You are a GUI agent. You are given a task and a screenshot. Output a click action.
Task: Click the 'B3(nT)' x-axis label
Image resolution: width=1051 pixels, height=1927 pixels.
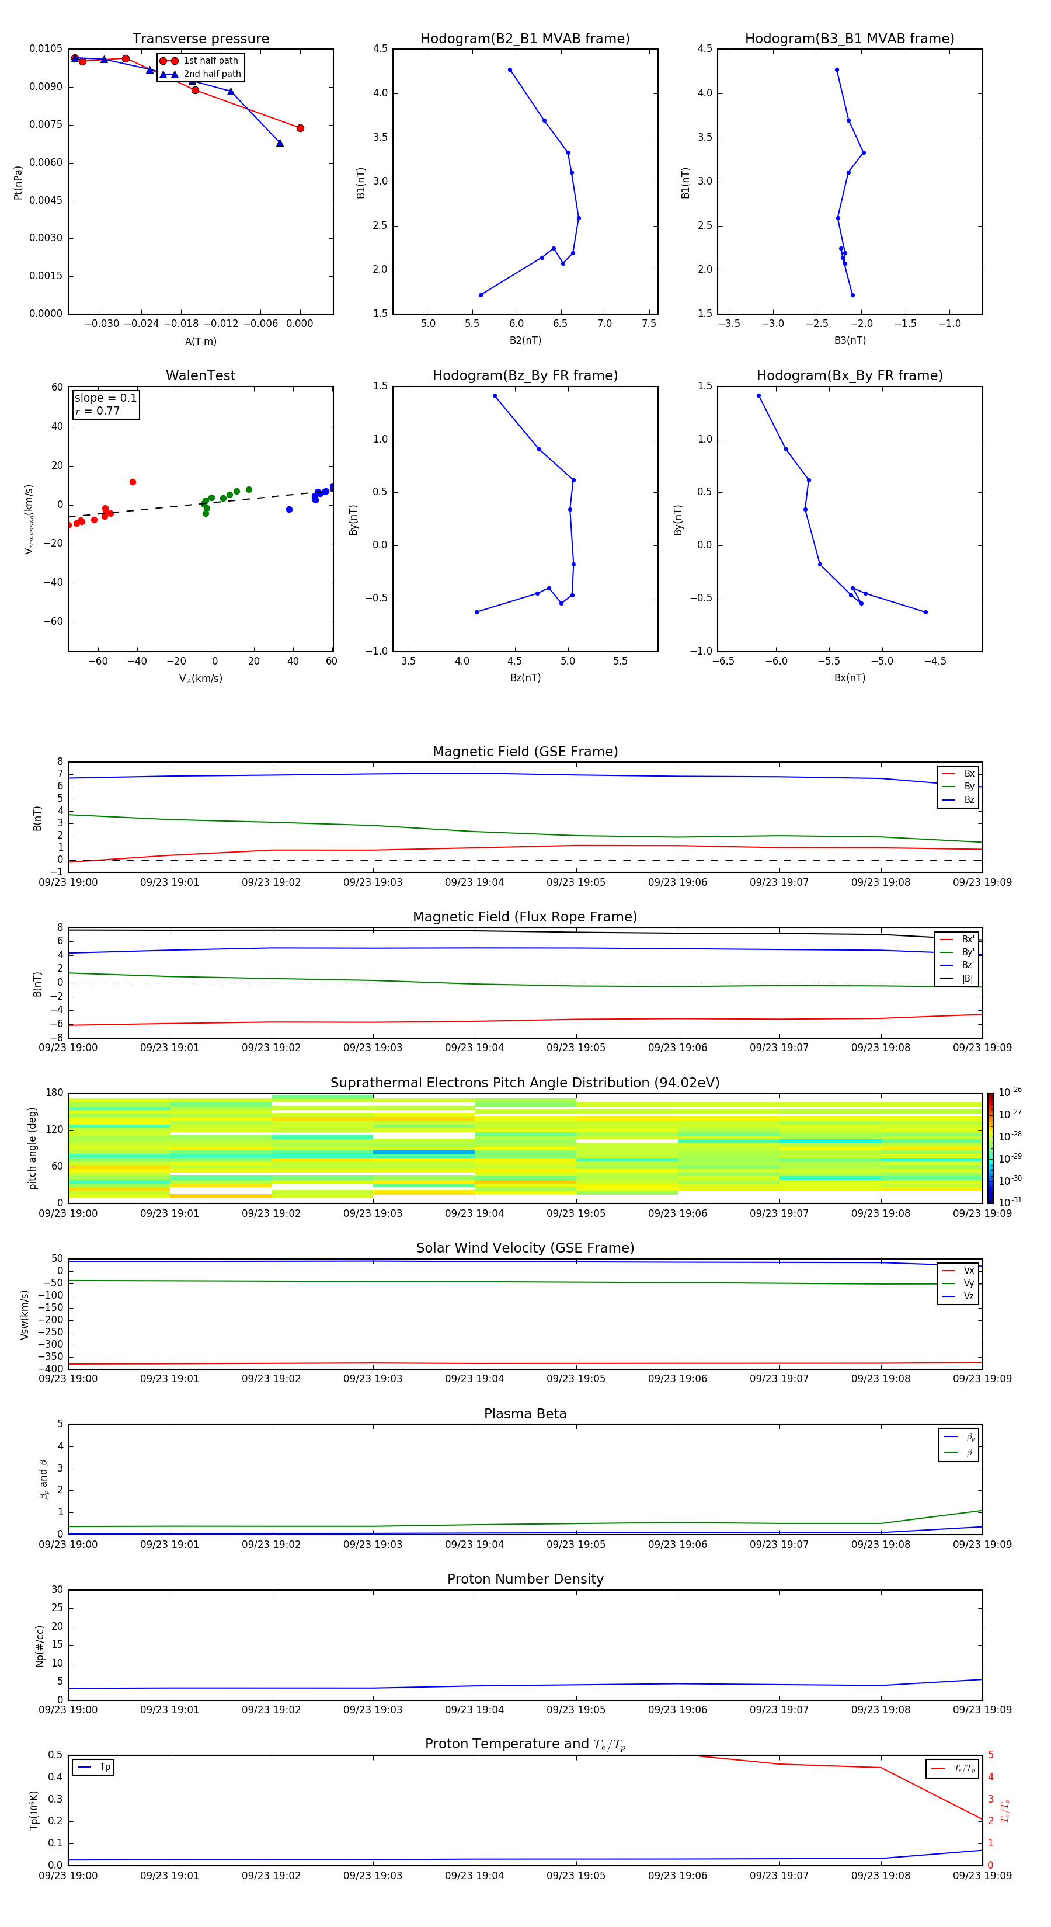coord(850,340)
